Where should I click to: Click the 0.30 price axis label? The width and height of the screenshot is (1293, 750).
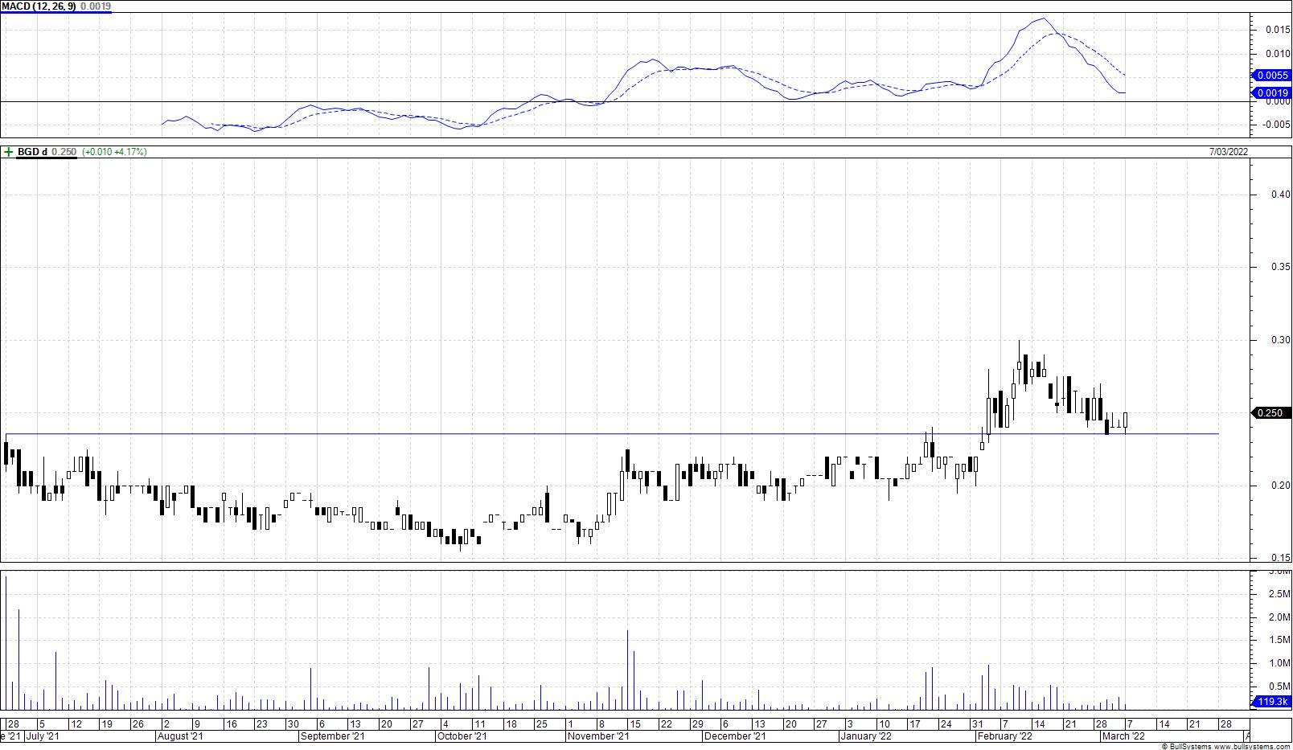tap(1281, 340)
